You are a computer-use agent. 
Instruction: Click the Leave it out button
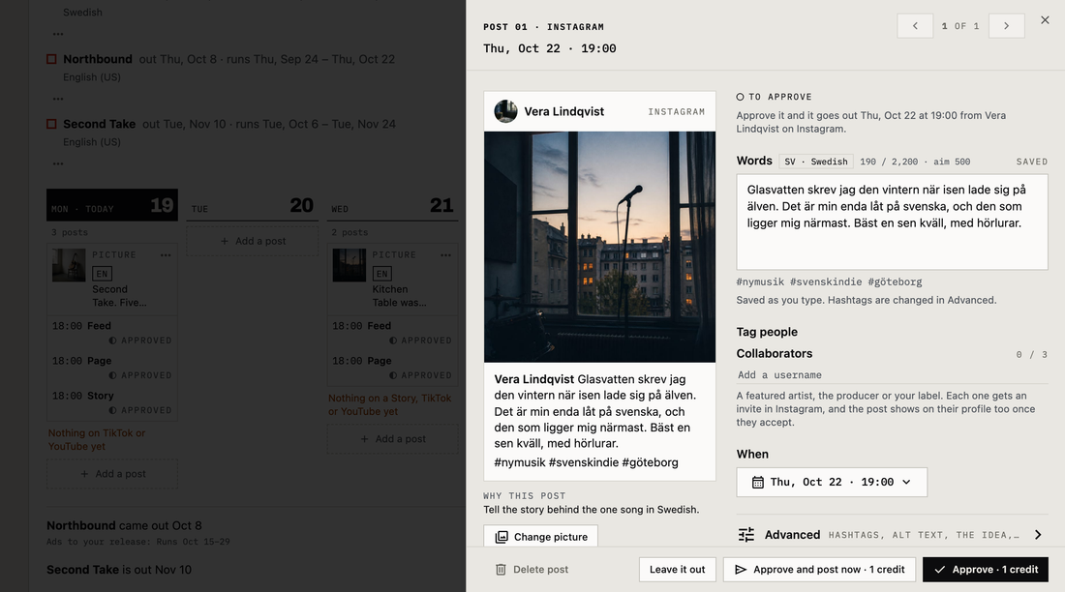pos(677,570)
